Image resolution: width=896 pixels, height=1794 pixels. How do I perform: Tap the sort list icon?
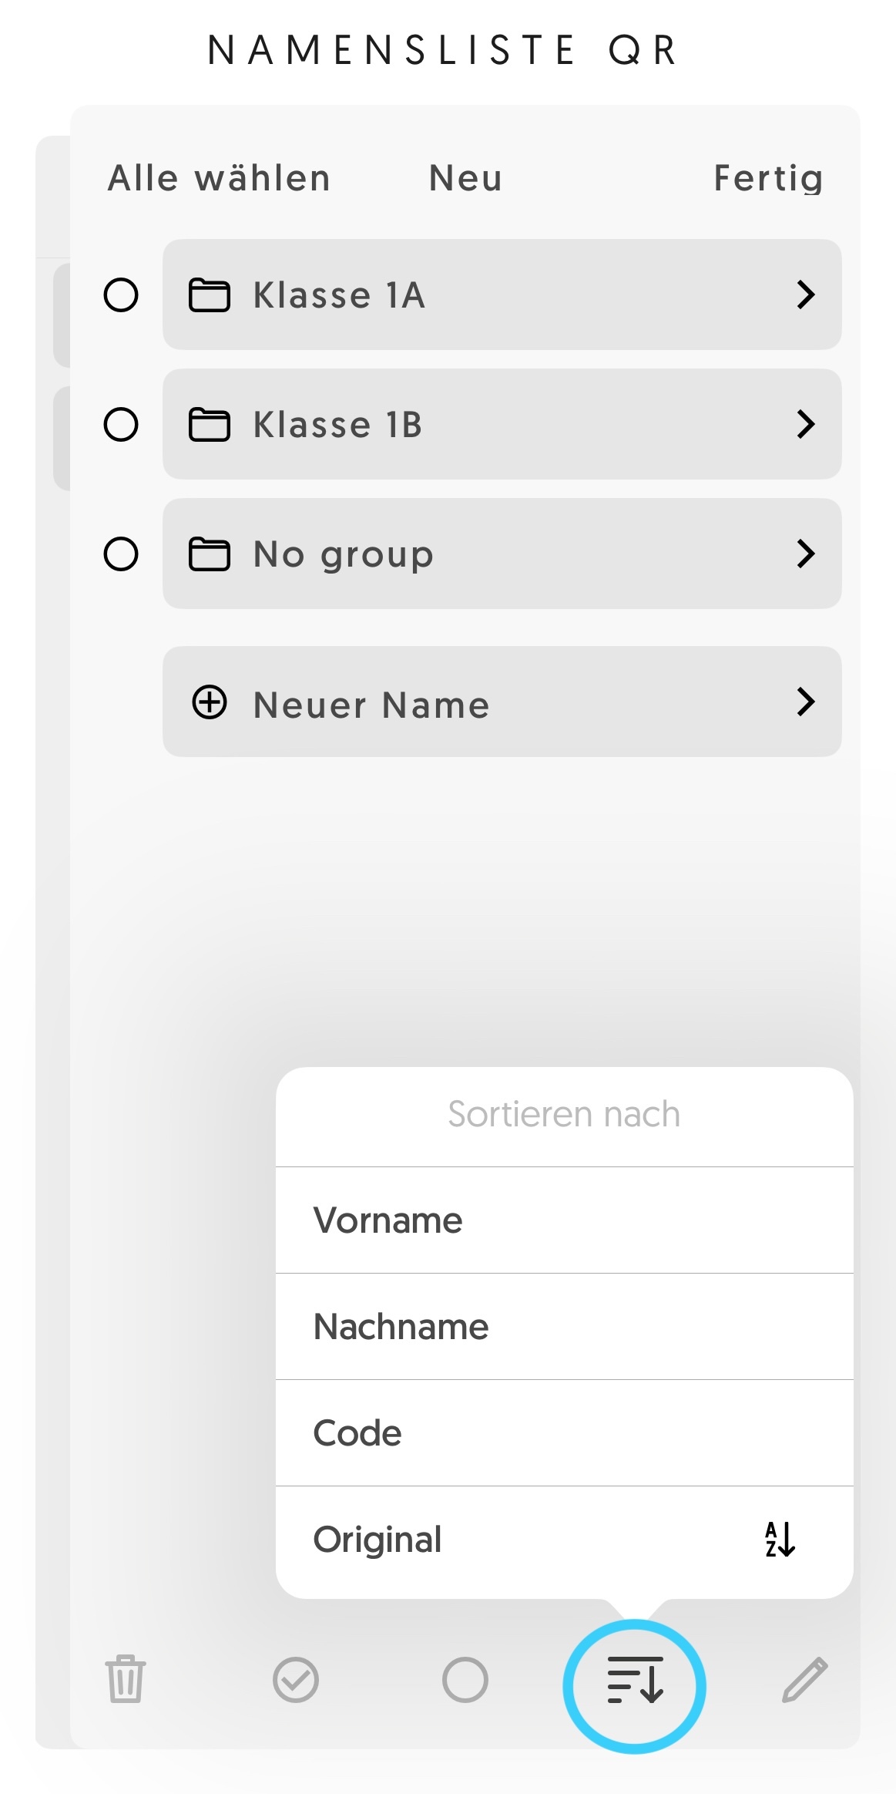635,1680
